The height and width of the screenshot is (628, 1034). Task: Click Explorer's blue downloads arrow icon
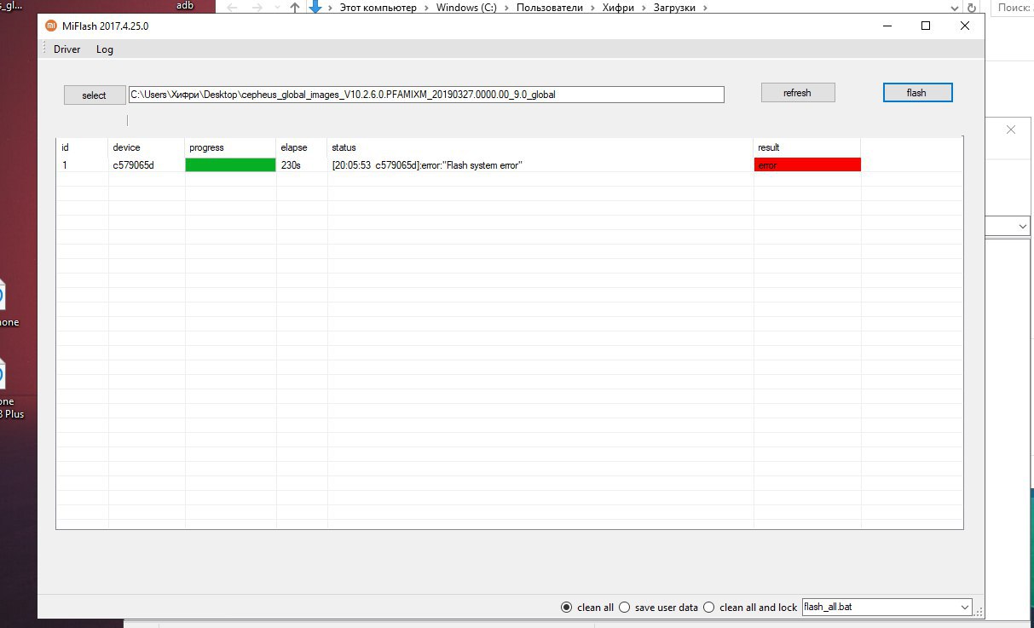[315, 8]
